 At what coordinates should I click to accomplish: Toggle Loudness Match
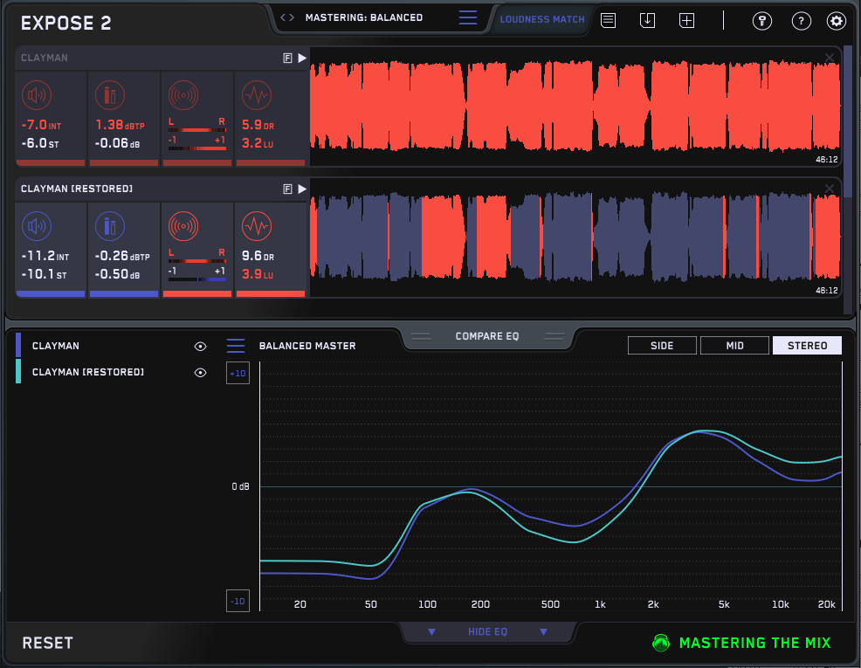click(x=542, y=19)
